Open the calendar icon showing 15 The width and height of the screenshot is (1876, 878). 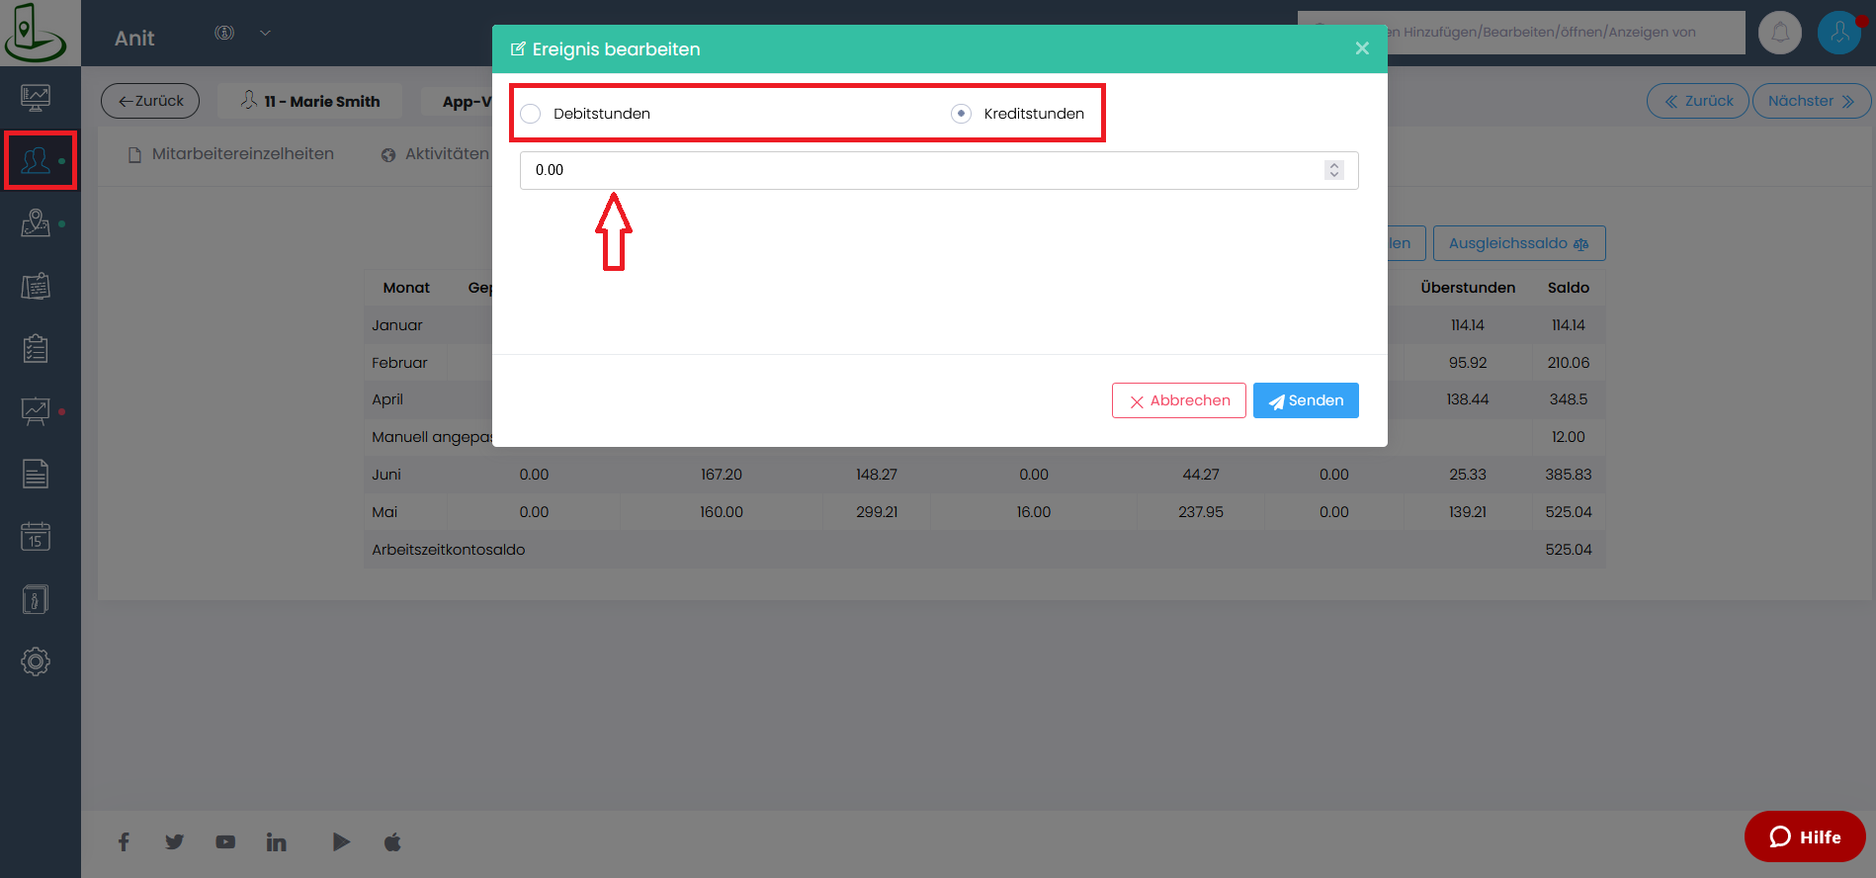36,537
